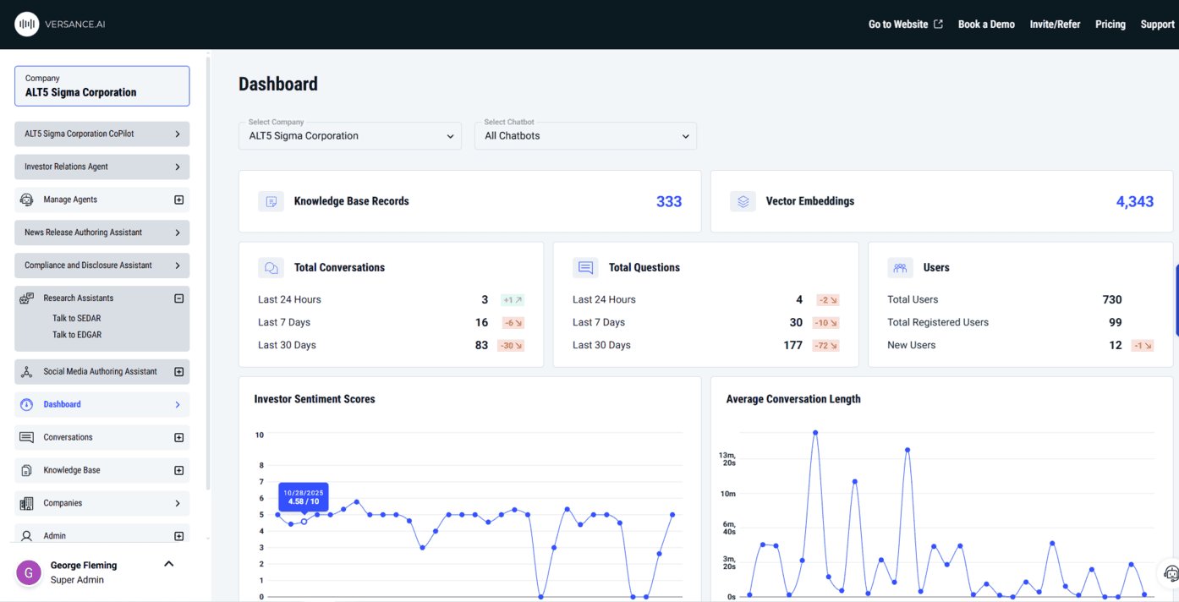This screenshot has height=602, width=1179.
Task: Click the Knowledge Base document icon
Action: click(25, 469)
